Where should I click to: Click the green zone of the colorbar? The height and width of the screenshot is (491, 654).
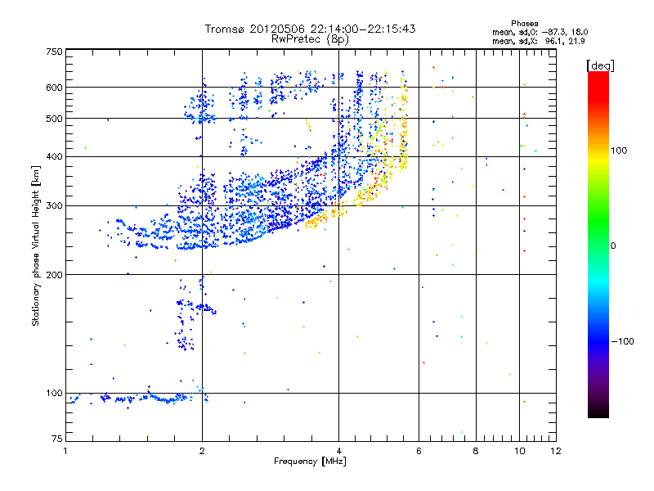click(x=598, y=221)
